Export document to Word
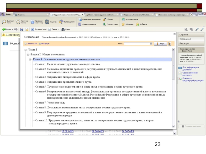The height and width of the screenshot is (154, 206). coord(39,29)
